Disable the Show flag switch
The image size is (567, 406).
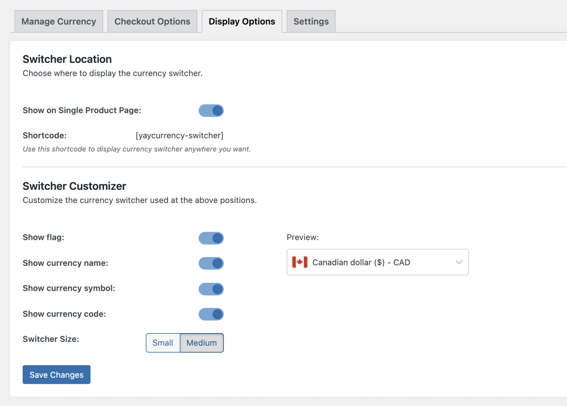[211, 238]
